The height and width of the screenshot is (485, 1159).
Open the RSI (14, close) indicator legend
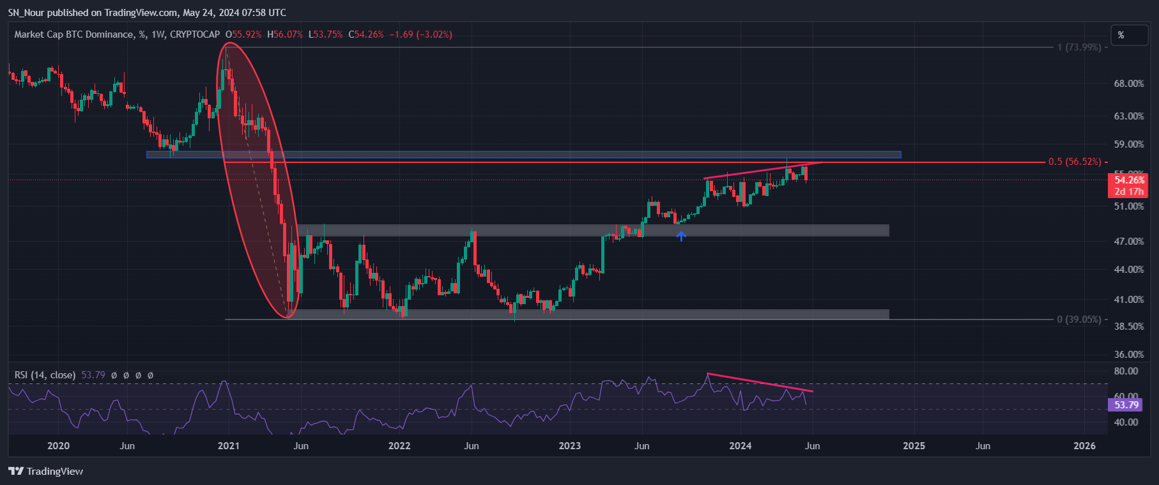(x=45, y=375)
